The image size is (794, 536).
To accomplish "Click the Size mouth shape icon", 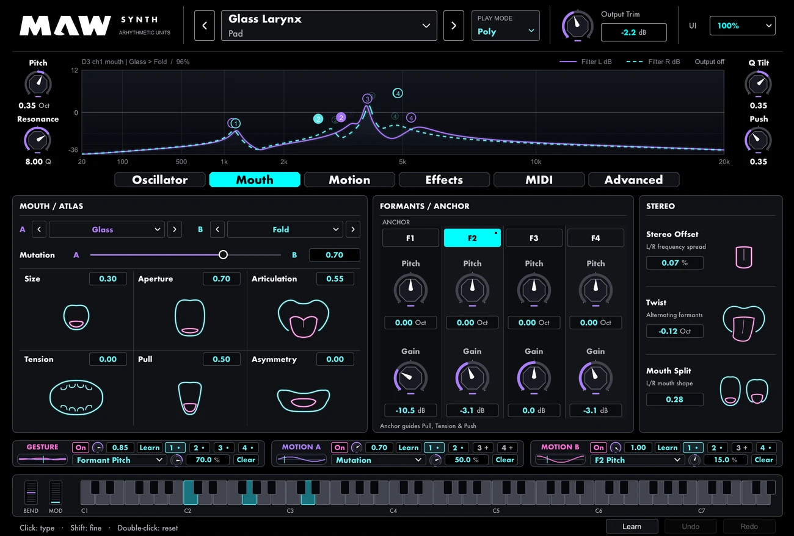I will coord(76,317).
